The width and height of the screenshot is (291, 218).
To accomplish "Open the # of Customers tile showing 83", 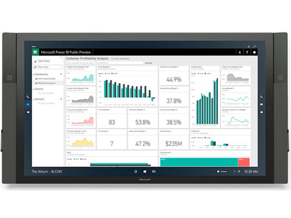I will click(x=112, y=118).
